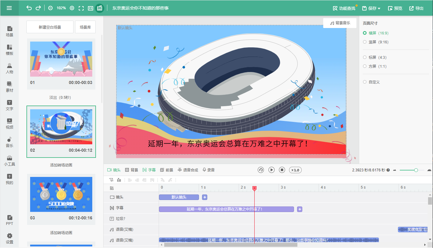Image resolution: width=433 pixels, height=248 pixels.
Task: Open the 语音合成 speech synthesis tab
Action: click(188, 170)
